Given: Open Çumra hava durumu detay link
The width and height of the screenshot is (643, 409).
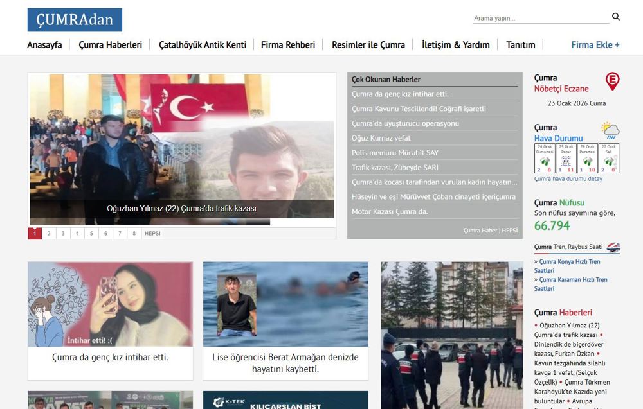Looking at the screenshot, I should click(568, 179).
